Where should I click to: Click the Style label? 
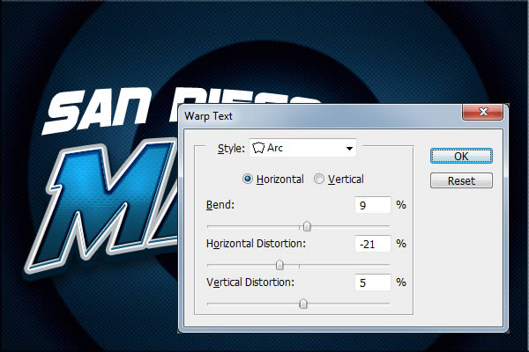click(231, 148)
